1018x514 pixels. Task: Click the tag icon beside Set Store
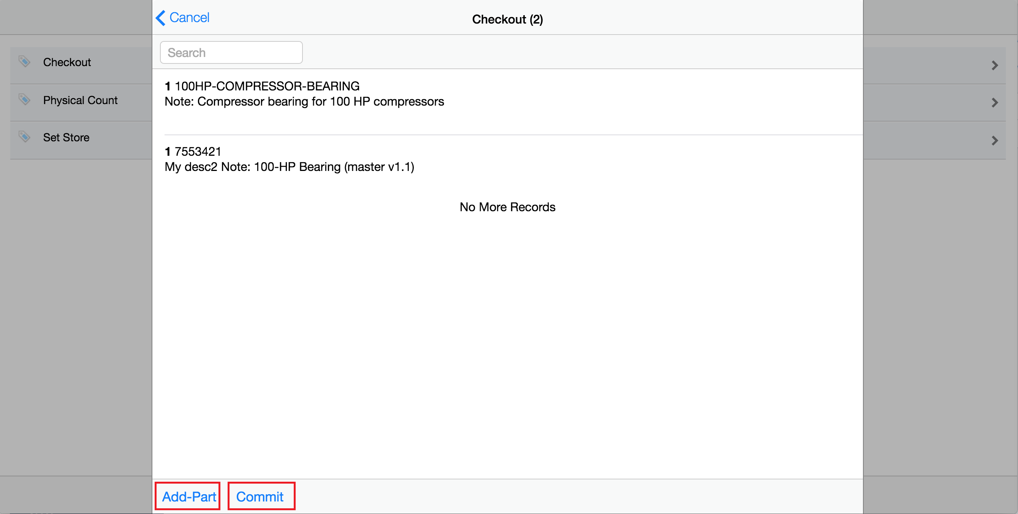(x=24, y=137)
